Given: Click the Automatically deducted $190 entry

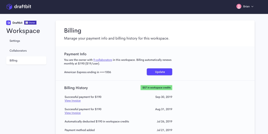Looking at the screenshot, I should [97, 122].
